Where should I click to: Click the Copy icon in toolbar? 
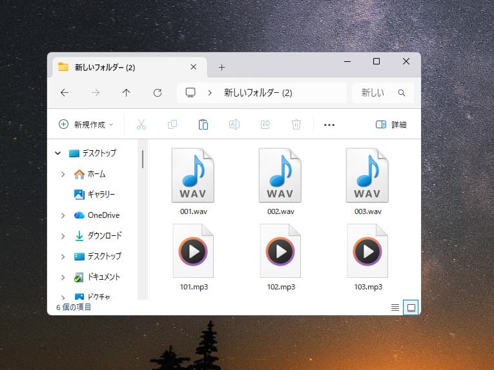coord(172,124)
